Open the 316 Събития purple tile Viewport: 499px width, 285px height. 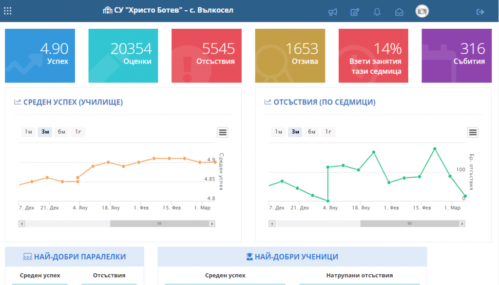[457, 56]
